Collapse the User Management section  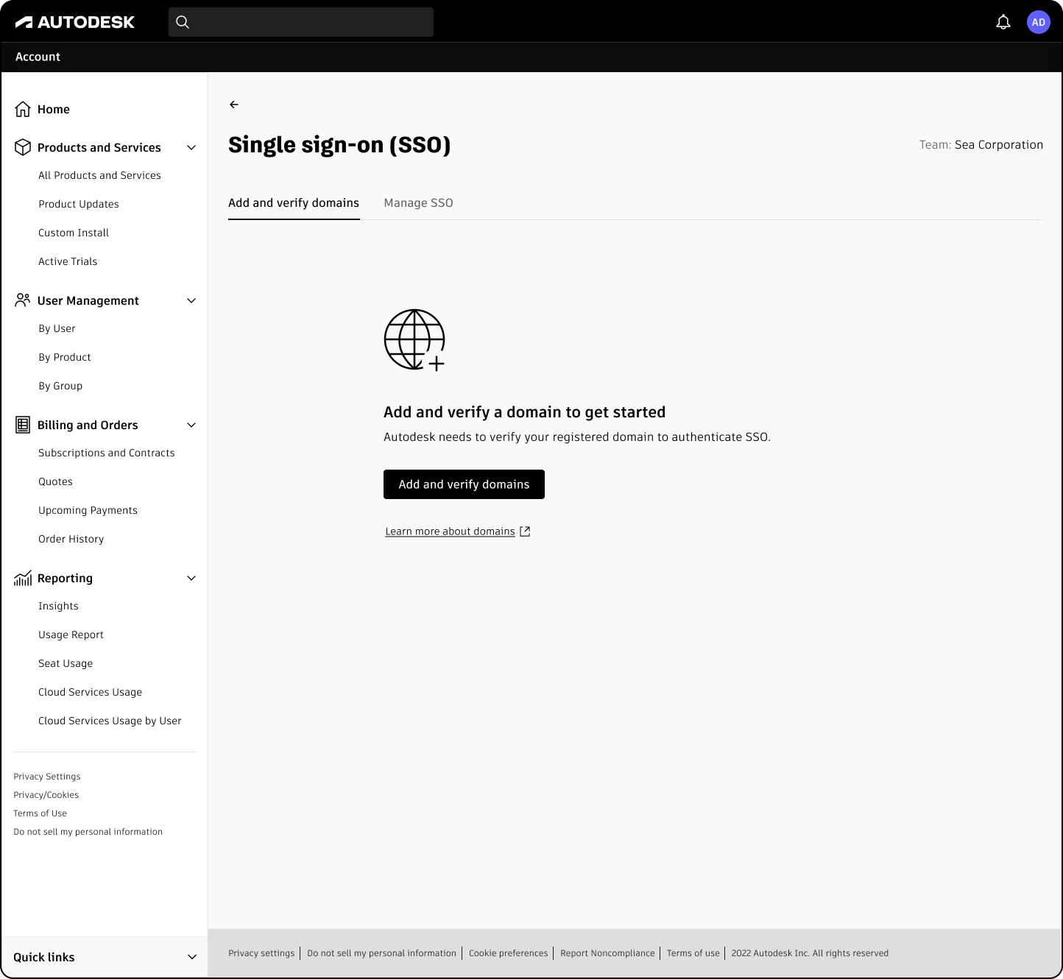(x=191, y=300)
